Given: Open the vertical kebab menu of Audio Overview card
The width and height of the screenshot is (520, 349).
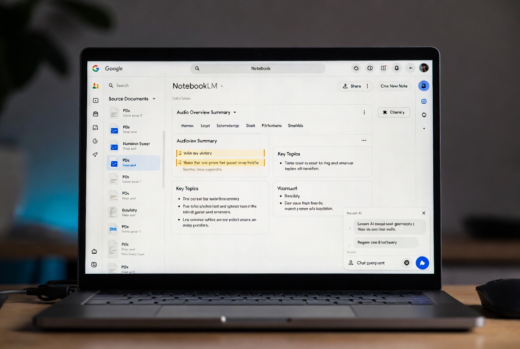Looking at the screenshot, I should coord(364,113).
